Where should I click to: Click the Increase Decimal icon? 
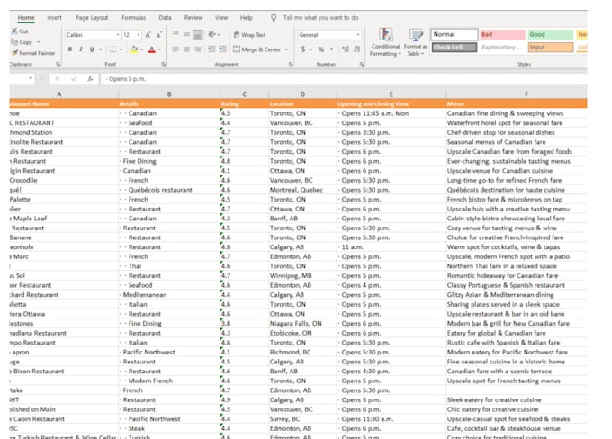[346, 49]
